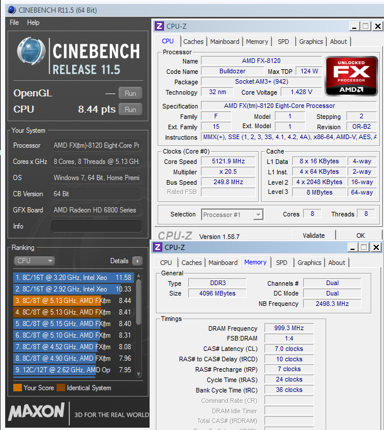
Task: Click the Core Voltage value 1.428 V
Action: [301, 92]
